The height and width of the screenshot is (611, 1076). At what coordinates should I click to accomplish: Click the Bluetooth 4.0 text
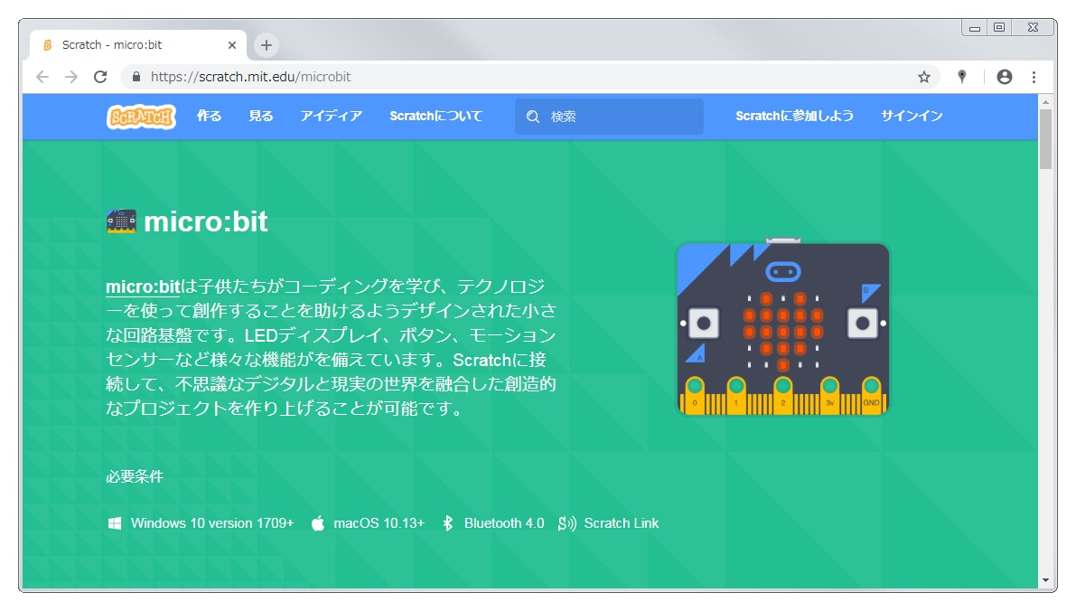(504, 523)
